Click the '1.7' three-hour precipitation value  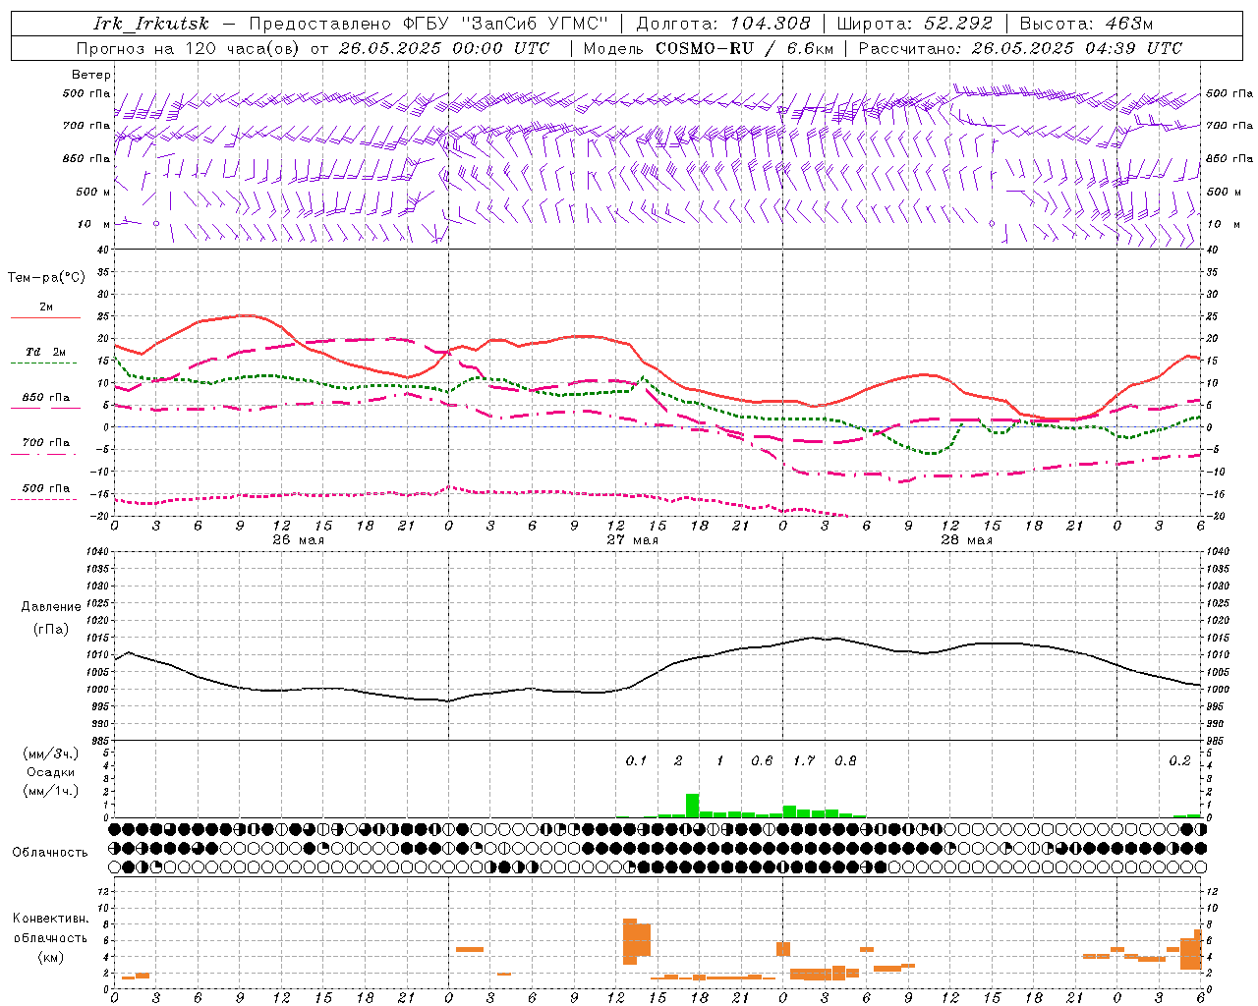(x=804, y=760)
